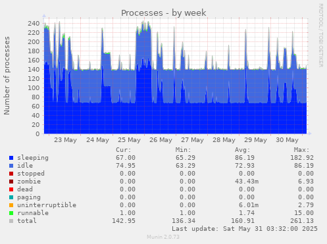Screen dimensions: 327x244
Task: Click the sleeping max value 182.92
Action: point(302,158)
